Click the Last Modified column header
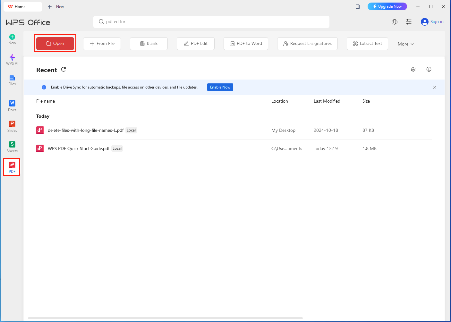The height and width of the screenshot is (322, 451). 327,101
